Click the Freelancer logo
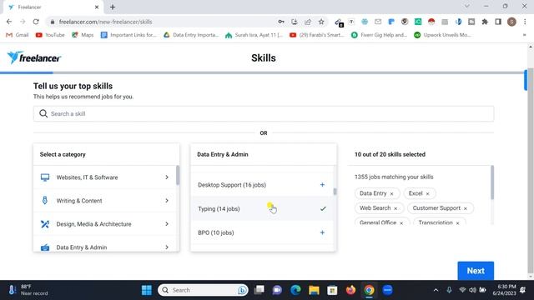 [34, 57]
